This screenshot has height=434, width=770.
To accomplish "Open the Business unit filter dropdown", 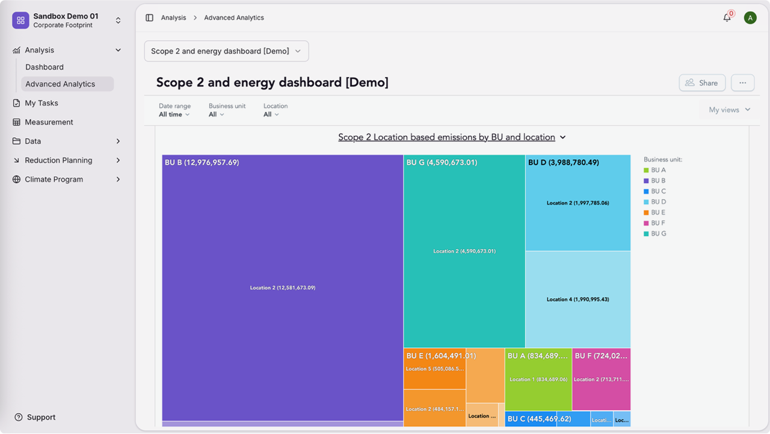I will [x=216, y=114].
